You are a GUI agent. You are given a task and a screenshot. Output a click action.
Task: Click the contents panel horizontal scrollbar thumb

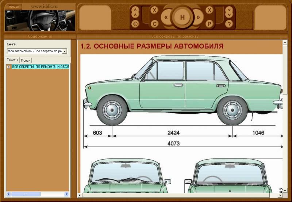tap(26, 194)
